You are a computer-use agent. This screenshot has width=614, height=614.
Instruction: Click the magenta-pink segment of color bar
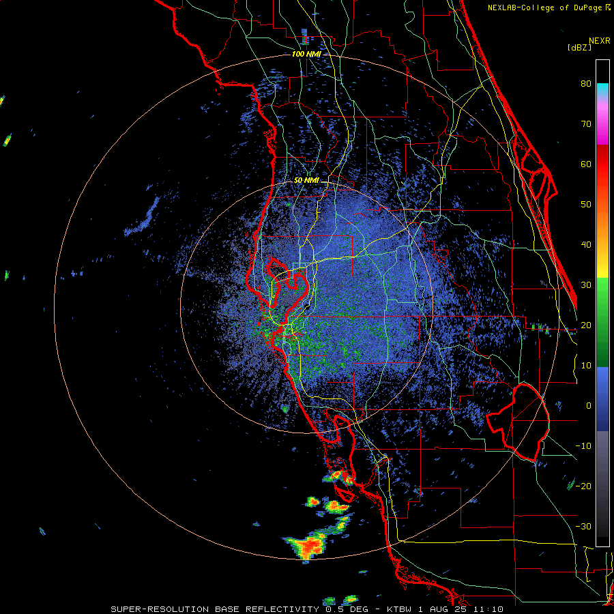pyautogui.click(x=602, y=121)
